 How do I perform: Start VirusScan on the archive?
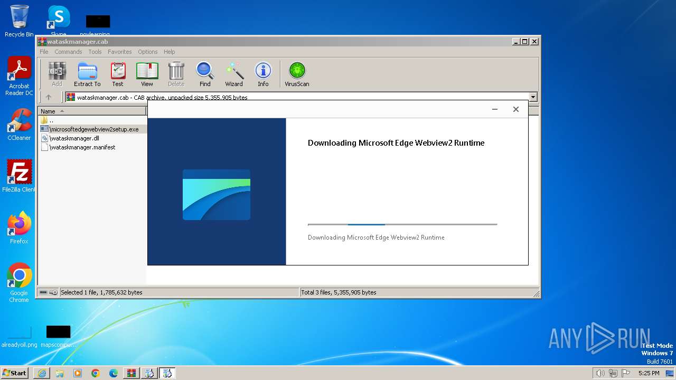[x=297, y=74]
